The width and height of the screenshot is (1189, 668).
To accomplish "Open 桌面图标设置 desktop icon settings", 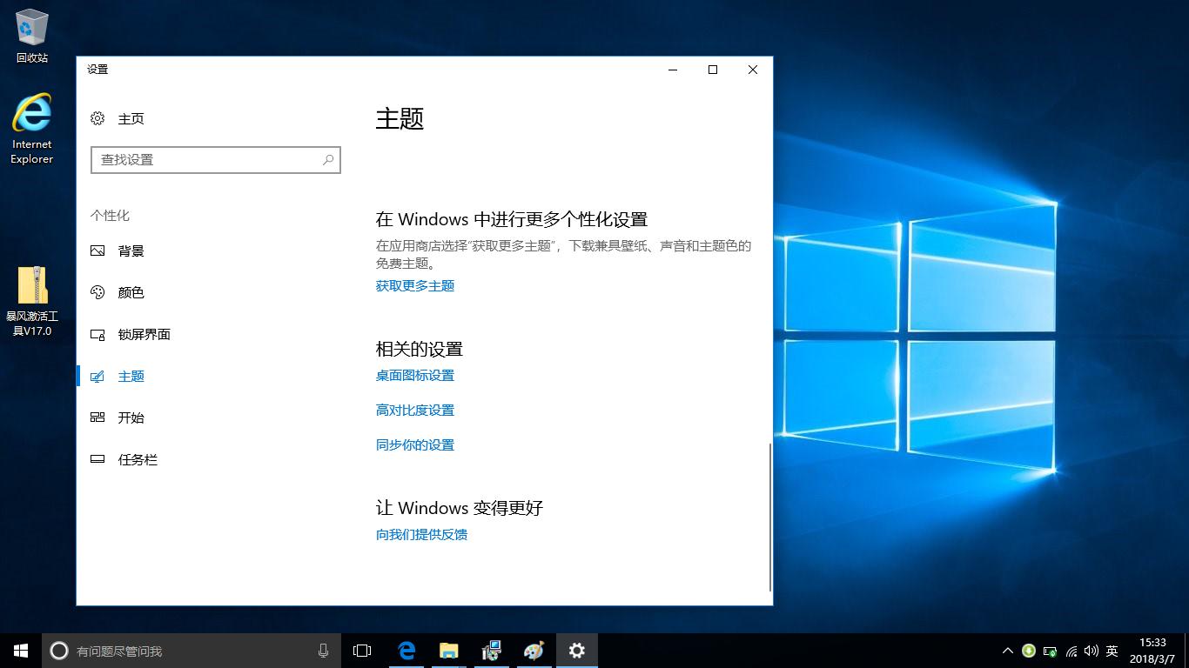I will click(x=413, y=375).
